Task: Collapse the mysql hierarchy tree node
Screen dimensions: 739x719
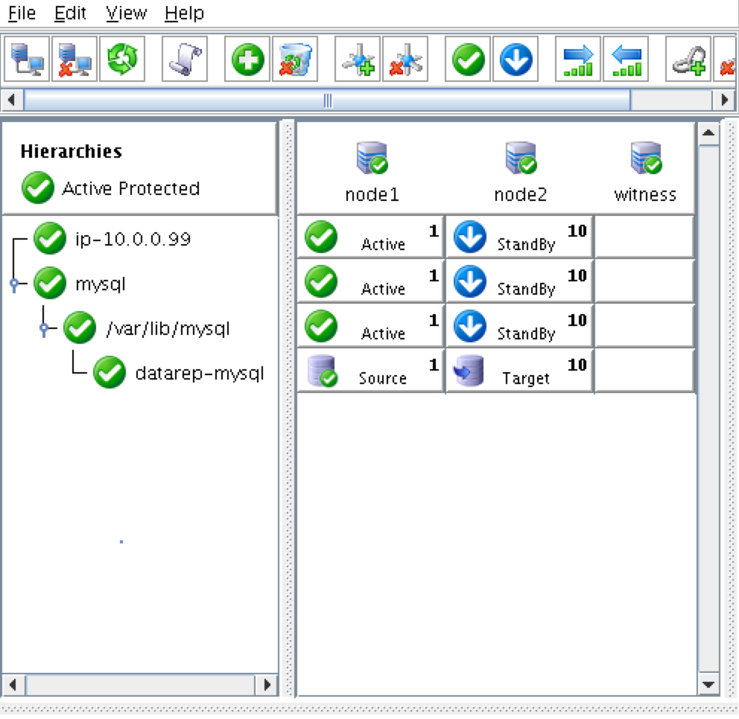Action: [14, 284]
